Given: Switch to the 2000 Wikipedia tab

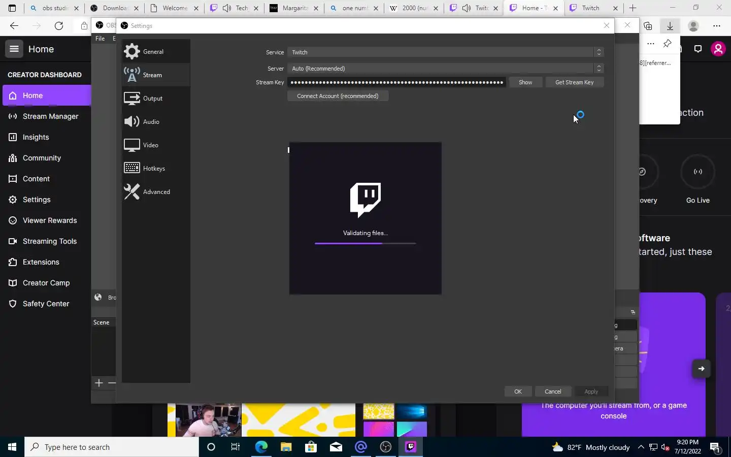Looking at the screenshot, I should click(414, 8).
